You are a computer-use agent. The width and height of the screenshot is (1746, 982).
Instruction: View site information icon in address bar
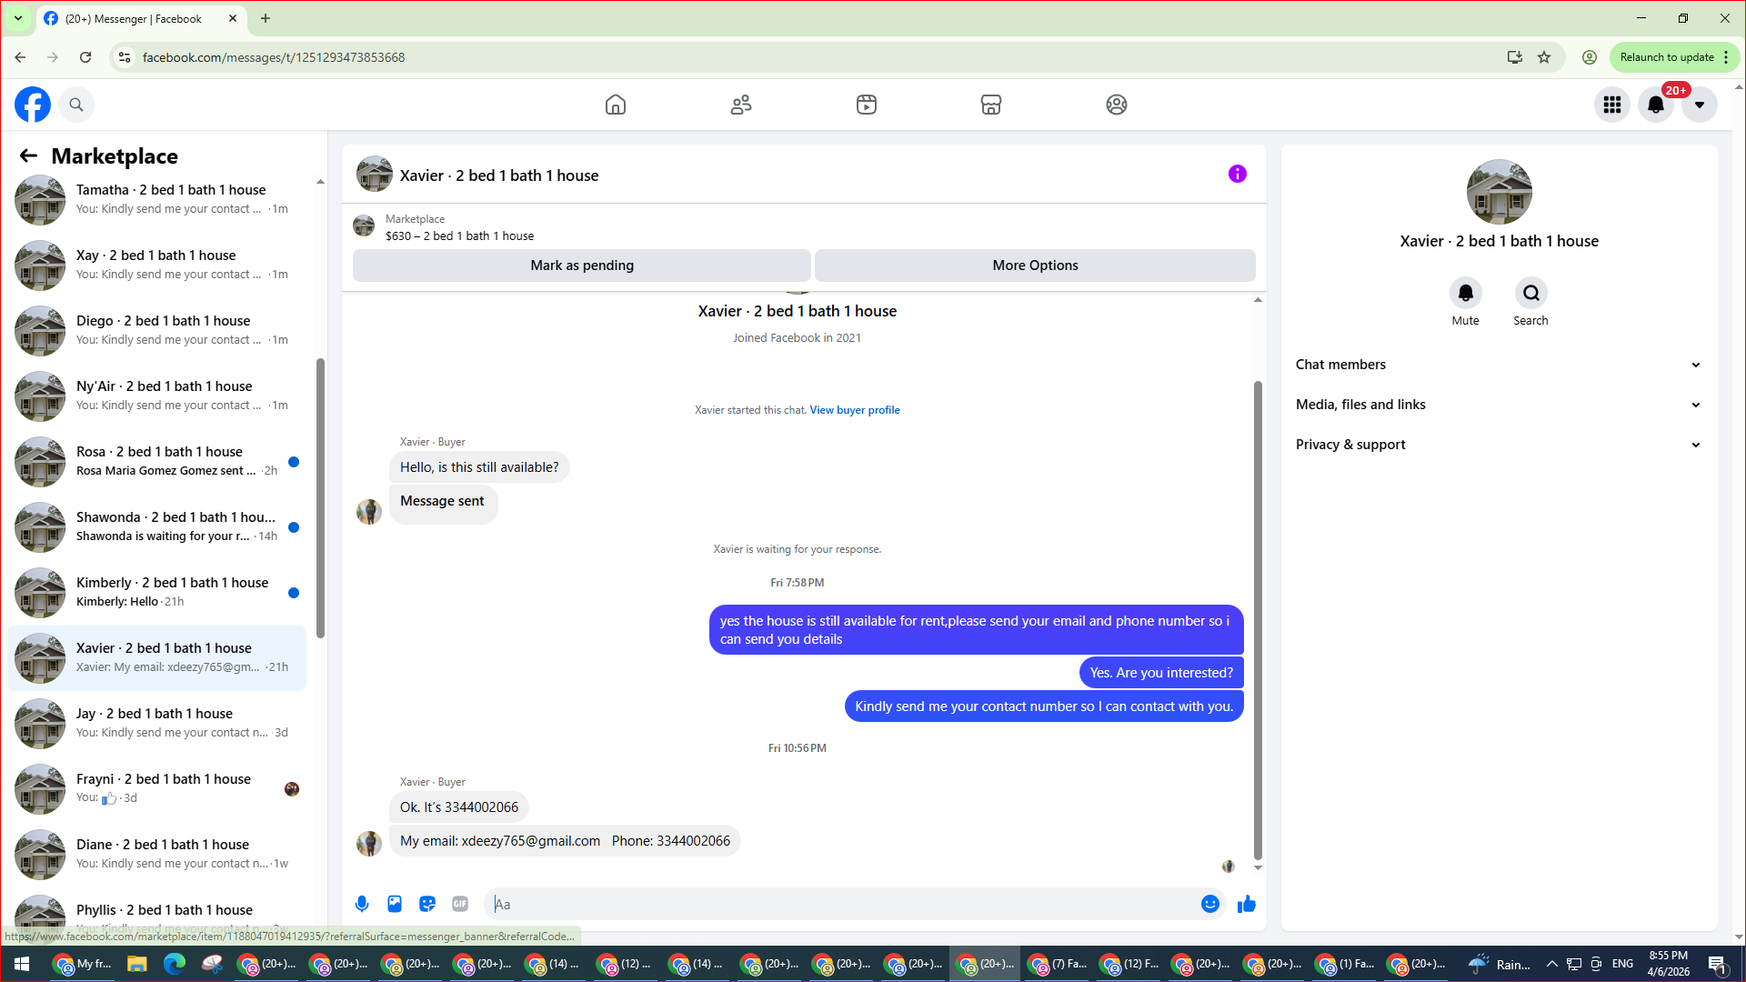[125, 57]
